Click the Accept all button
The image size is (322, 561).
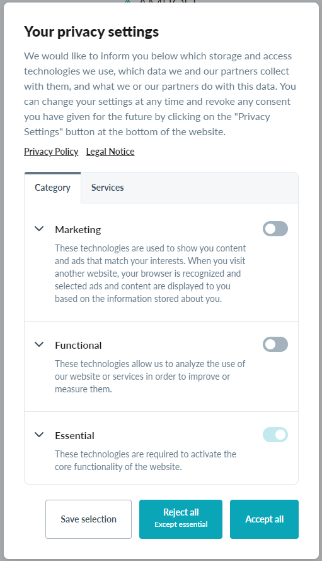pos(264,519)
